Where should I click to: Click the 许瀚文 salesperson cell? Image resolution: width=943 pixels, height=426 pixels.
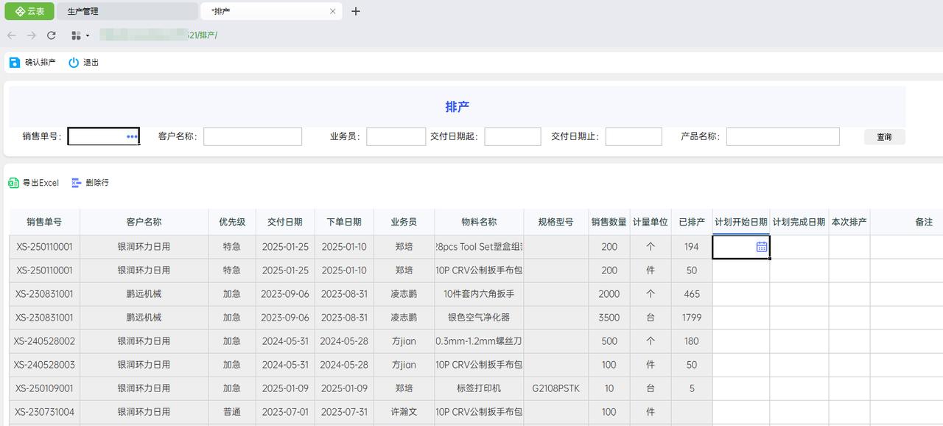pyautogui.click(x=404, y=412)
